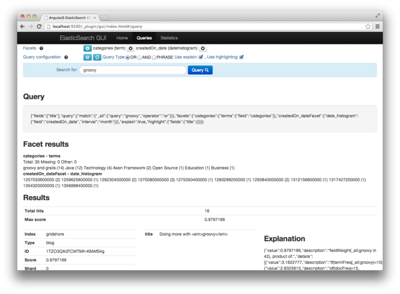Image resolution: width=400 pixels, height=294 pixels.
Task: Click the 'Technology (4)' facet value
Action: coord(98,168)
